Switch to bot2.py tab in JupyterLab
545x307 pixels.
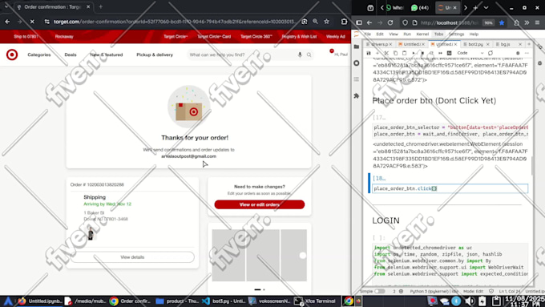(x=476, y=44)
